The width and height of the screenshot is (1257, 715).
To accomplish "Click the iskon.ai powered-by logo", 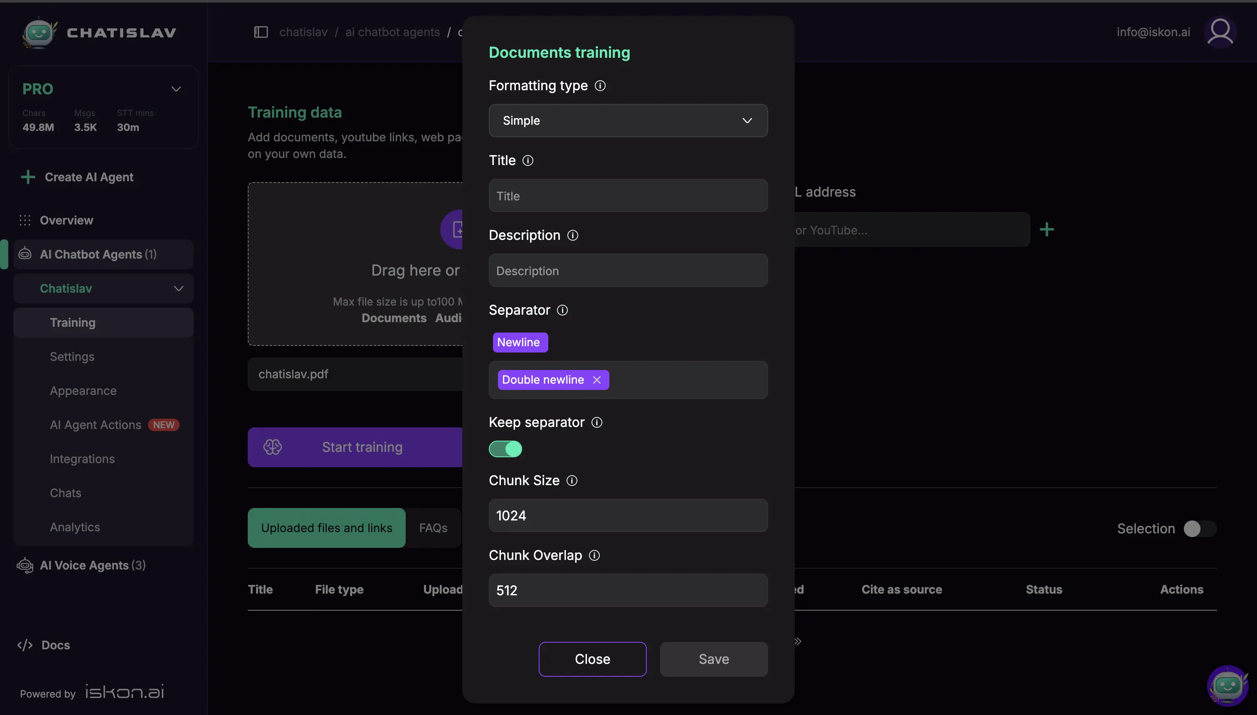I will point(125,691).
